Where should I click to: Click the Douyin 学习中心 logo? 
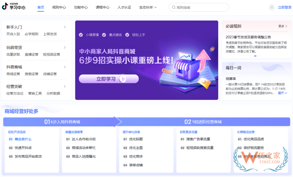point(13,7)
